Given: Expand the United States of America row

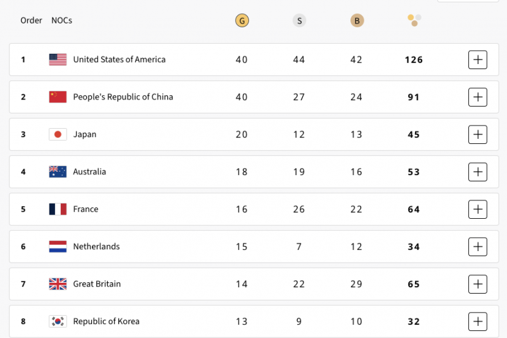Looking at the screenshot, I should click(478, 60).
